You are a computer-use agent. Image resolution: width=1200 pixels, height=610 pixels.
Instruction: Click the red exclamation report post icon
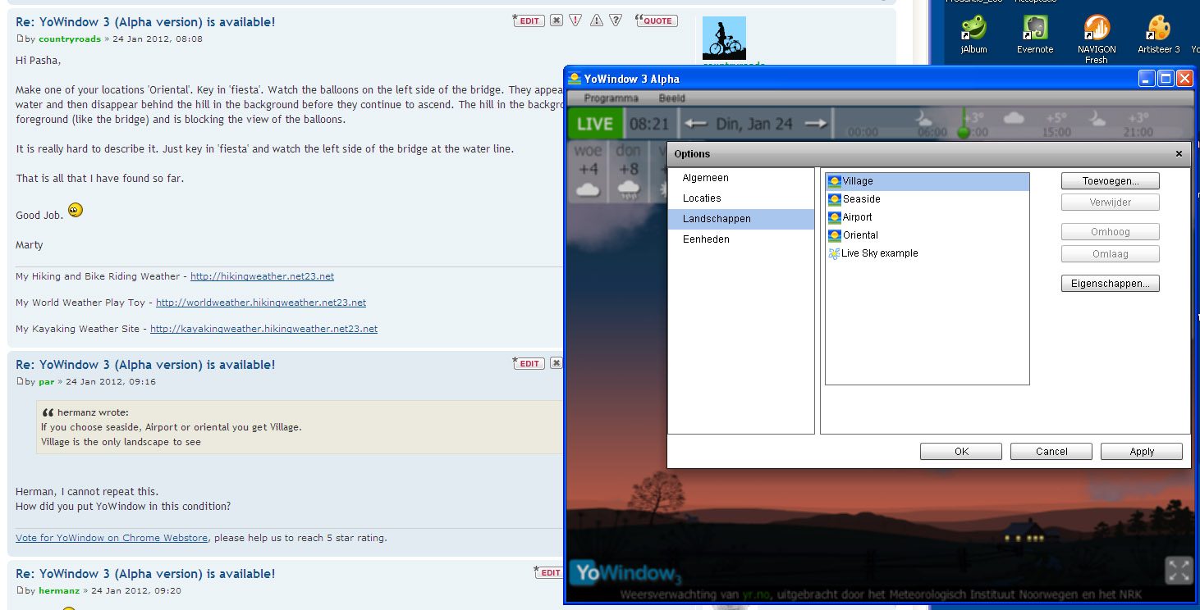575,20
